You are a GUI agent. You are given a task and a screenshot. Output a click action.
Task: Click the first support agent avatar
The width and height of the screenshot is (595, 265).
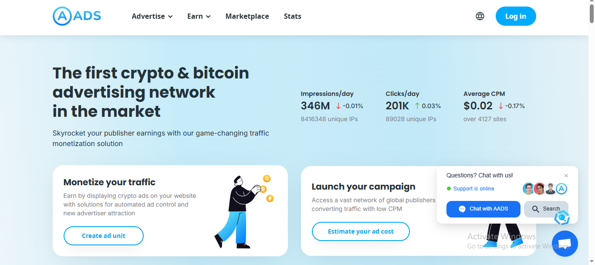coord(528,189)
